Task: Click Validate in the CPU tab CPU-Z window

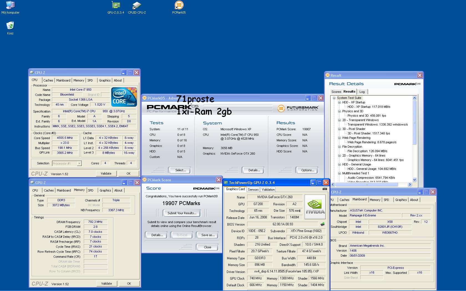Action: tap(106, 173)
